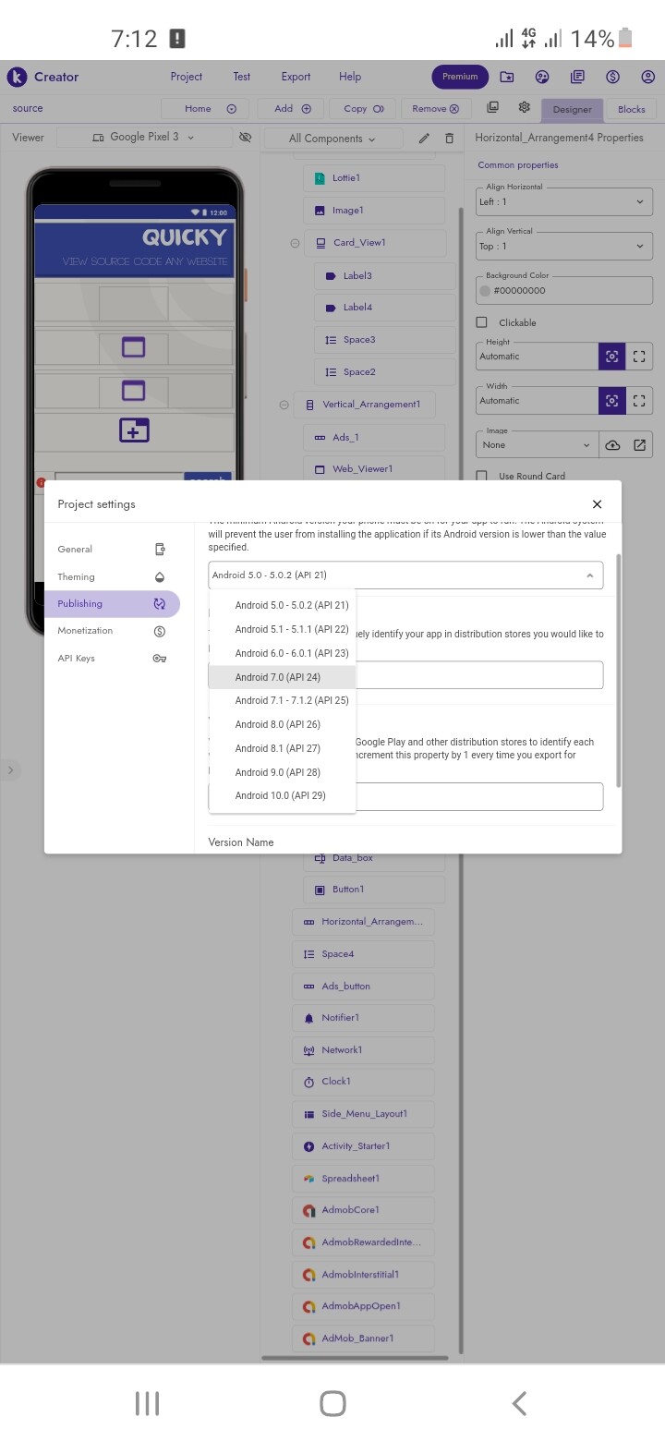Open the Project menu

[187, 77]
